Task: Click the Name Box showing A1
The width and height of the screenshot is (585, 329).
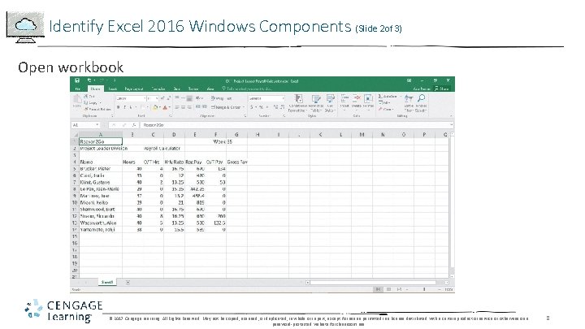Action: 85,125
